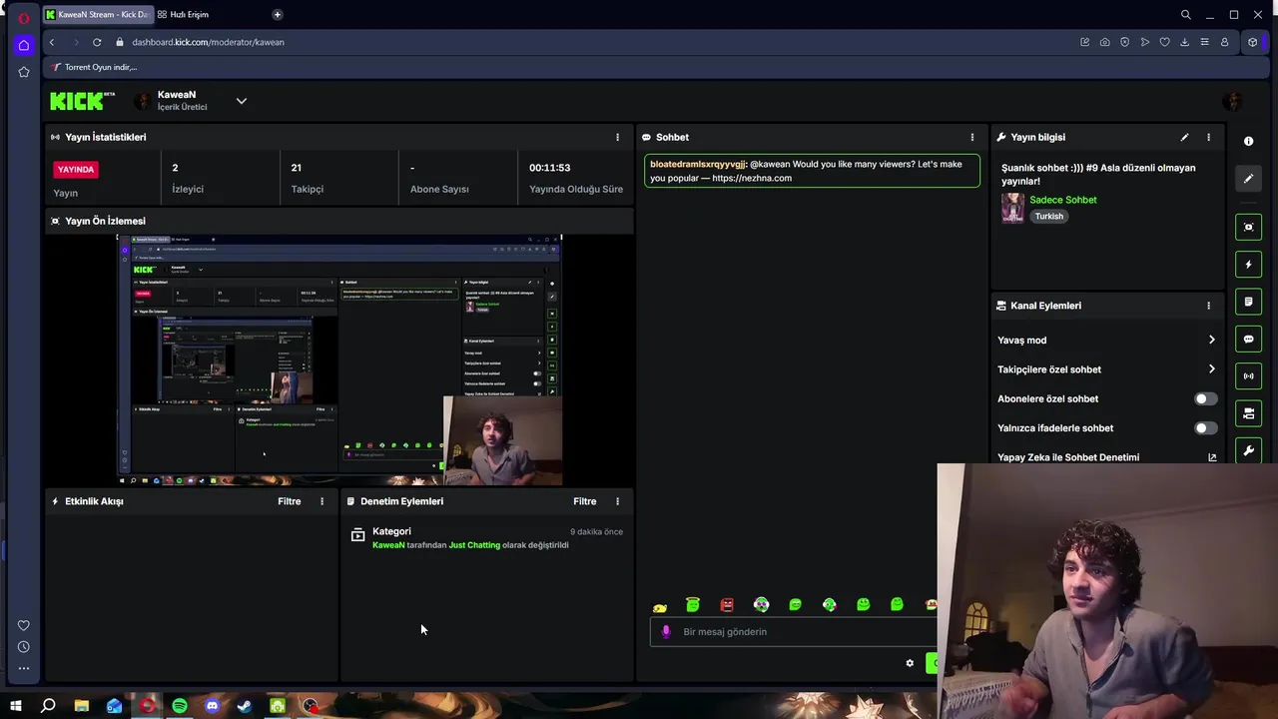Click the chat settings gear icon
This screenshot has height=719, width=1278.
910,663
